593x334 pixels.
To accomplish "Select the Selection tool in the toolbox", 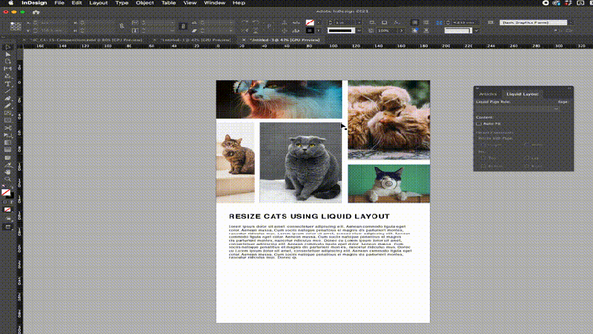I will [x=7, y=48].
